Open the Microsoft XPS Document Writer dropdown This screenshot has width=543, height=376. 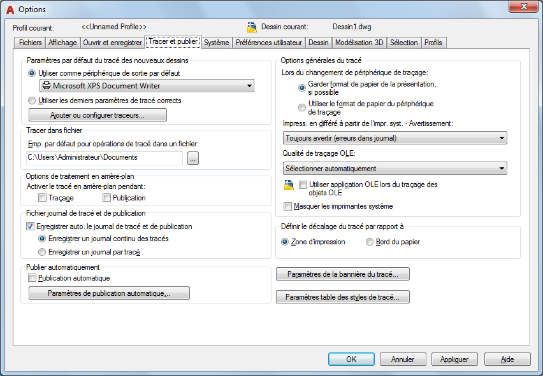[248, 86]
